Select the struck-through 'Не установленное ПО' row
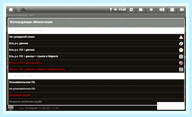Image resolution: width=192 pixels, height=117 pixels. coord(96,89)
